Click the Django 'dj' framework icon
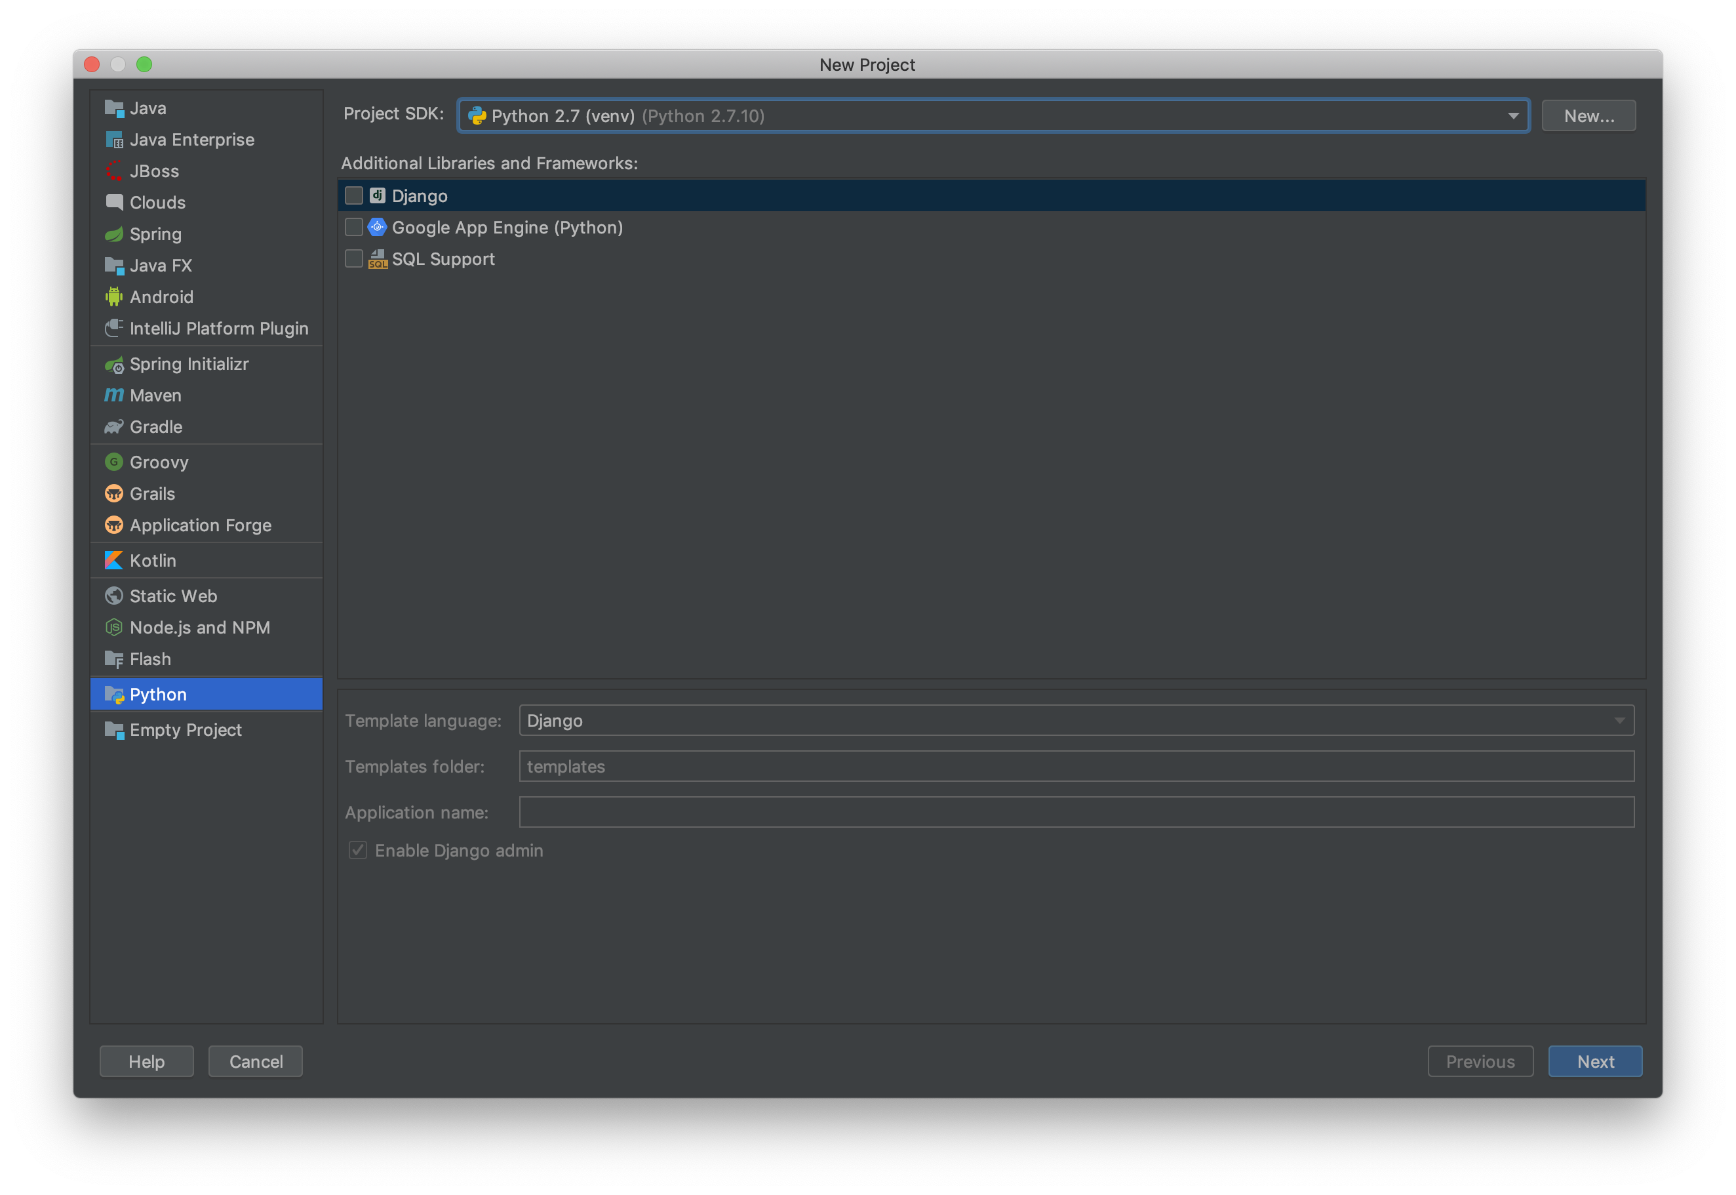This screenshot has width=1736, height=1195. [x=378, y=196]
